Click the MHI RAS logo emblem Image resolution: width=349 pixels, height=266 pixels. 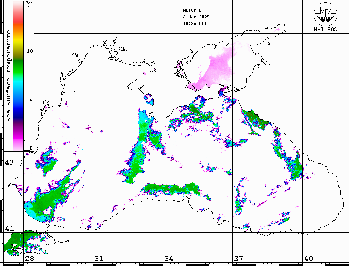[x=325, y=14]
